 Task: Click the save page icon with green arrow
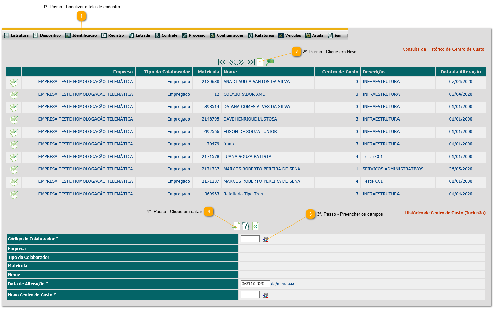click(236, 226)
